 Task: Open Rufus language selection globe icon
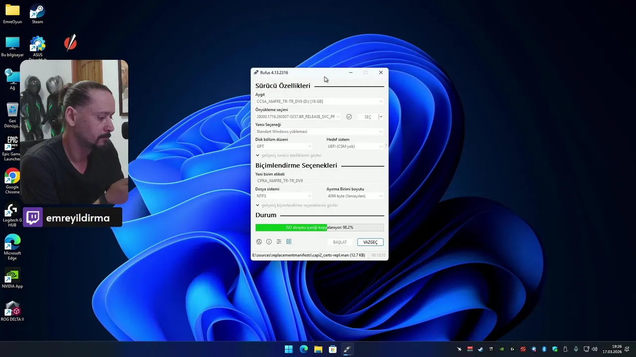point(259,242)
